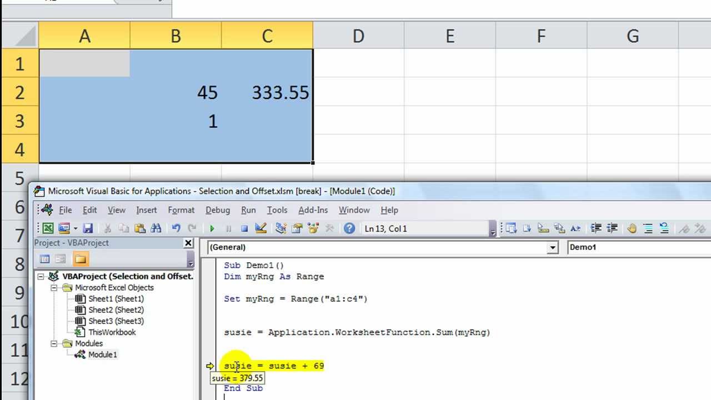Open the (General) object dropdown
Image resolution: width=711 pixels, height=400 pixels.
552,247
